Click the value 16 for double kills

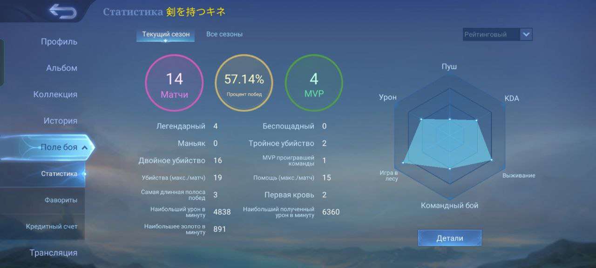point(217,161)
